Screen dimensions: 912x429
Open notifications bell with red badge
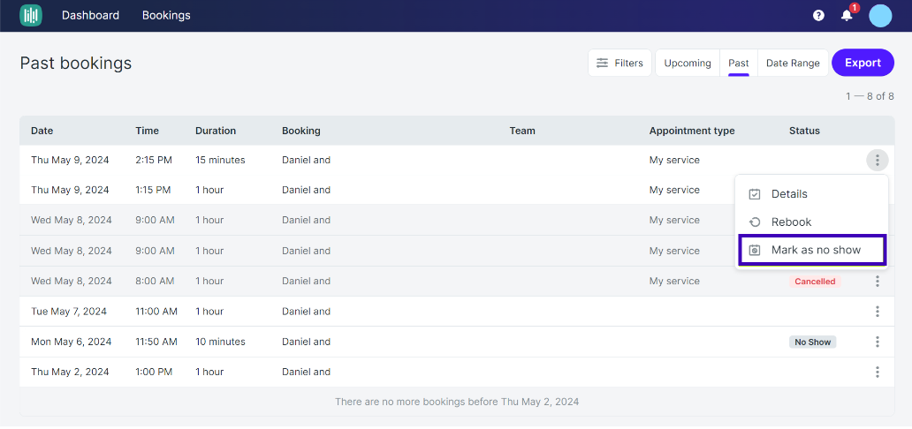coord(847,15)
